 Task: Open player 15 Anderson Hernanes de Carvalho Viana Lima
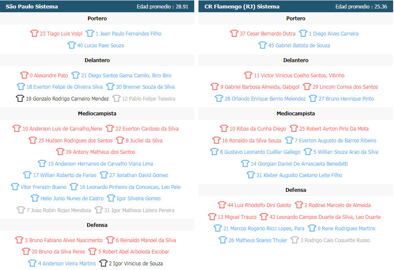point(101,164)
